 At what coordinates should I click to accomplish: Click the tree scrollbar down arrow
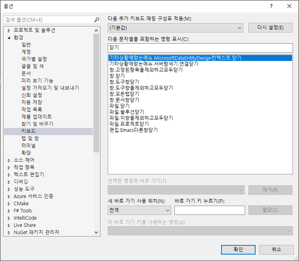pyautogui.click(x=96, y=233)
